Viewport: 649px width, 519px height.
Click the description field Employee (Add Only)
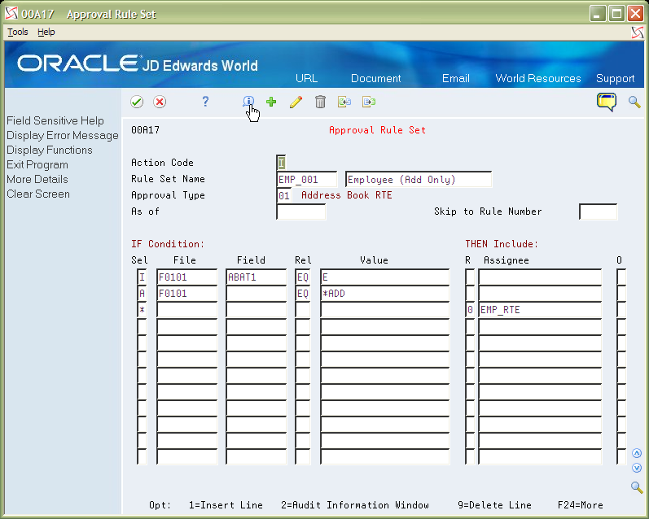coord(419,180)
